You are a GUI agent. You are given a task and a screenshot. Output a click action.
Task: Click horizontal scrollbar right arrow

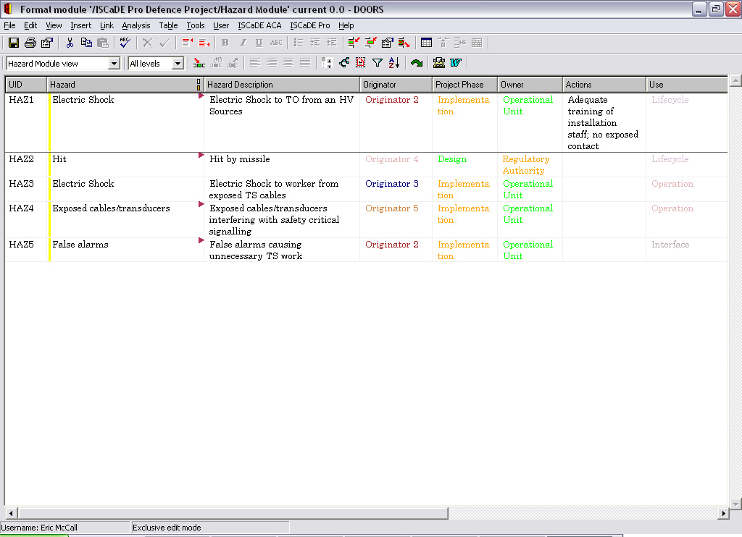(722, 513)
